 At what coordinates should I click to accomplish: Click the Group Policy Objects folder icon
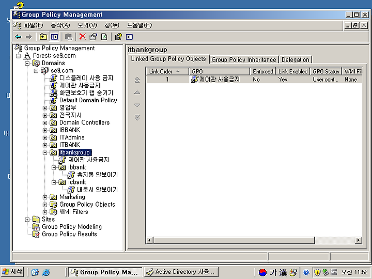(53, 205)
